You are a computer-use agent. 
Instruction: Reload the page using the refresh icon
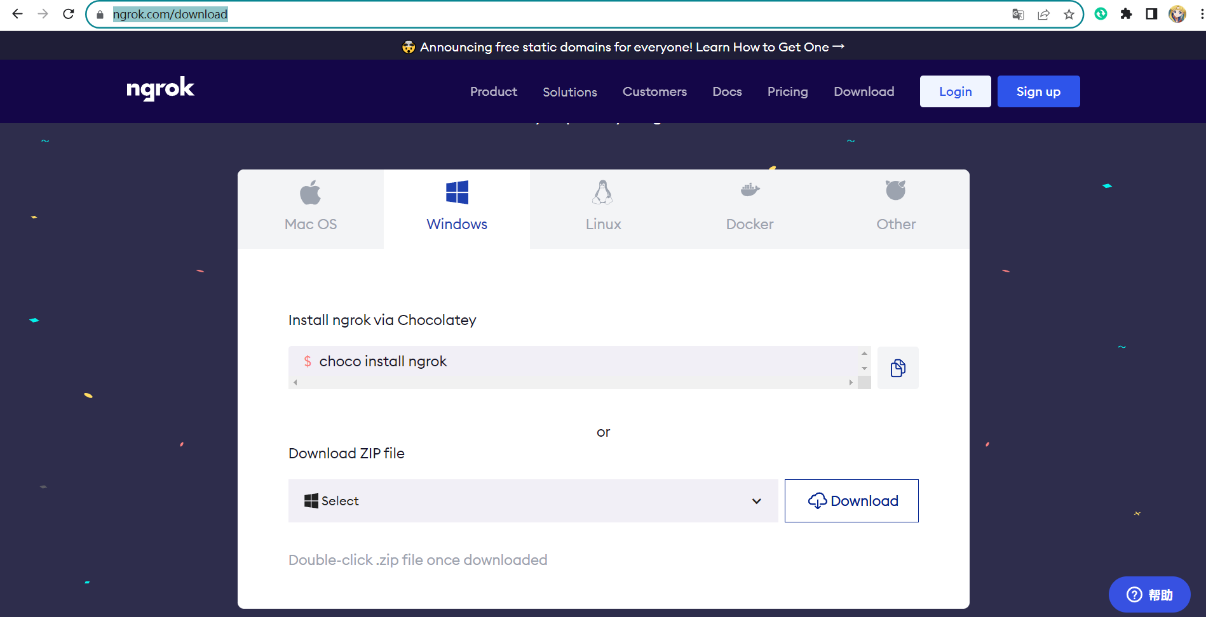[x=69, y=14]
